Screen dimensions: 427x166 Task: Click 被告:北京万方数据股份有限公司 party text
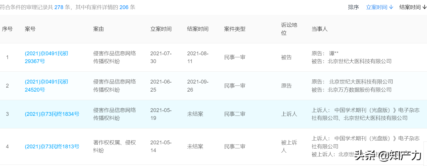coord(351,90)
